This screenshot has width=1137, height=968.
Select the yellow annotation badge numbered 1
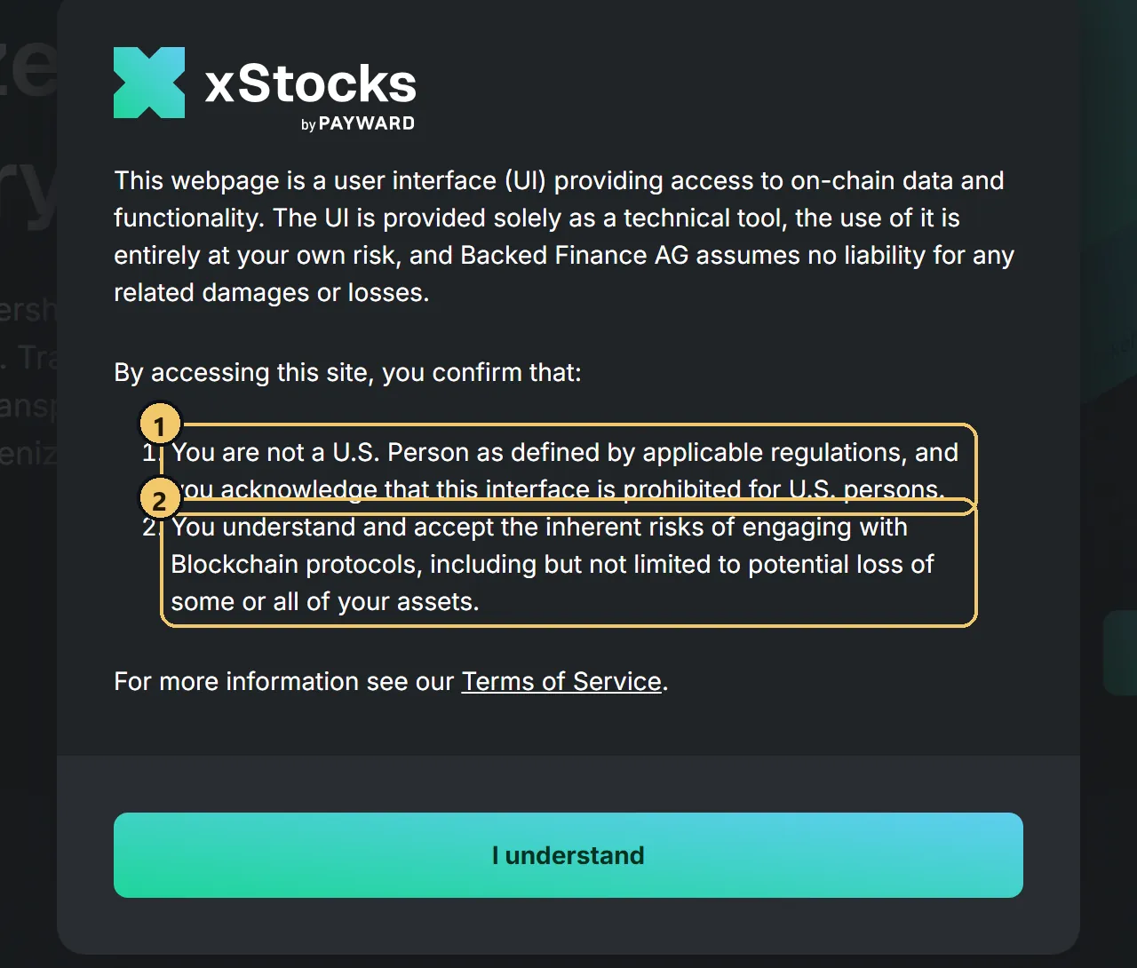click(160, 425)
